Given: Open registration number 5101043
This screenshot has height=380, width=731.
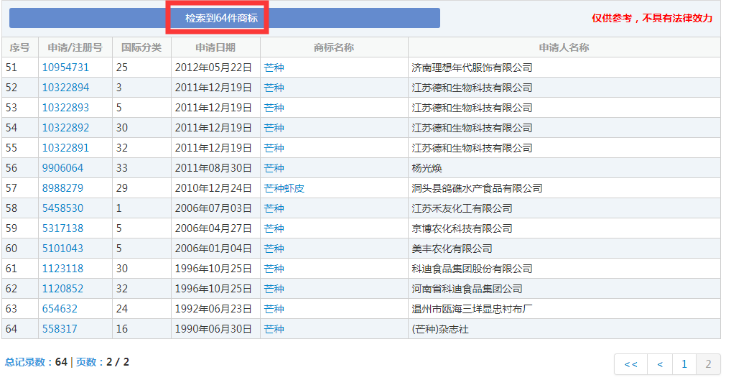Looking at the screenshot, I should pos(62,249).
